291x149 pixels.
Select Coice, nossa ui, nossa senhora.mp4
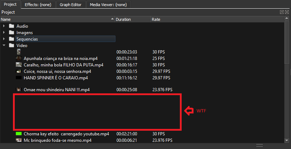[57, 71]
